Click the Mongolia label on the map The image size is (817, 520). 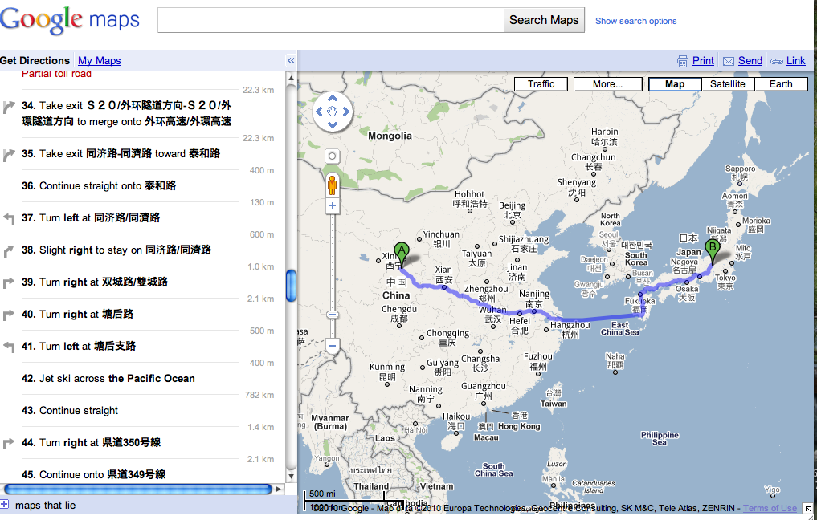point(390,136)
